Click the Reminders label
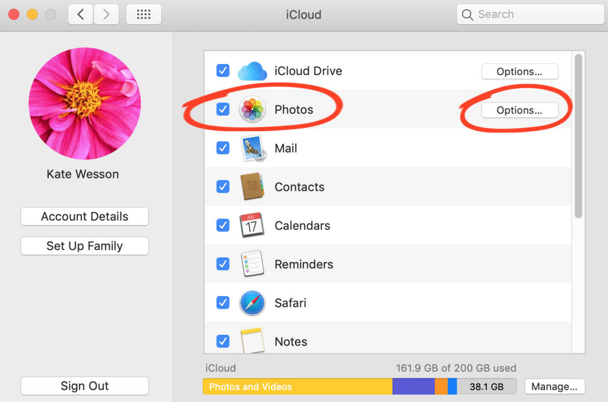The height and width of the screenshot is (402, 608). click(304, 264)
